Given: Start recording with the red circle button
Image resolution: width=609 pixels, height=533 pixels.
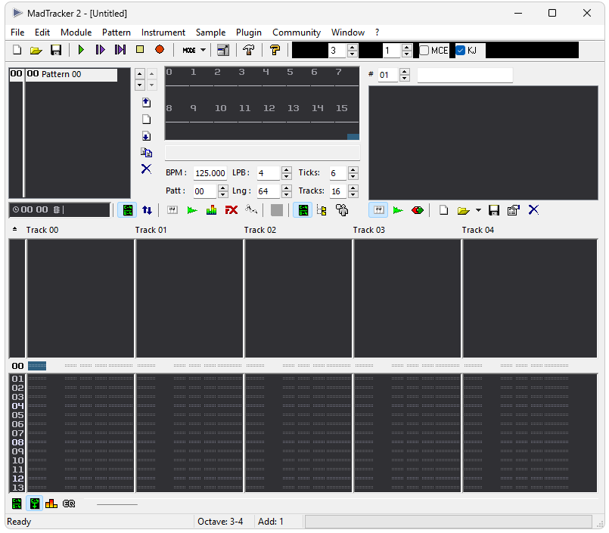Looking at the screenshot, I should 159,50.
